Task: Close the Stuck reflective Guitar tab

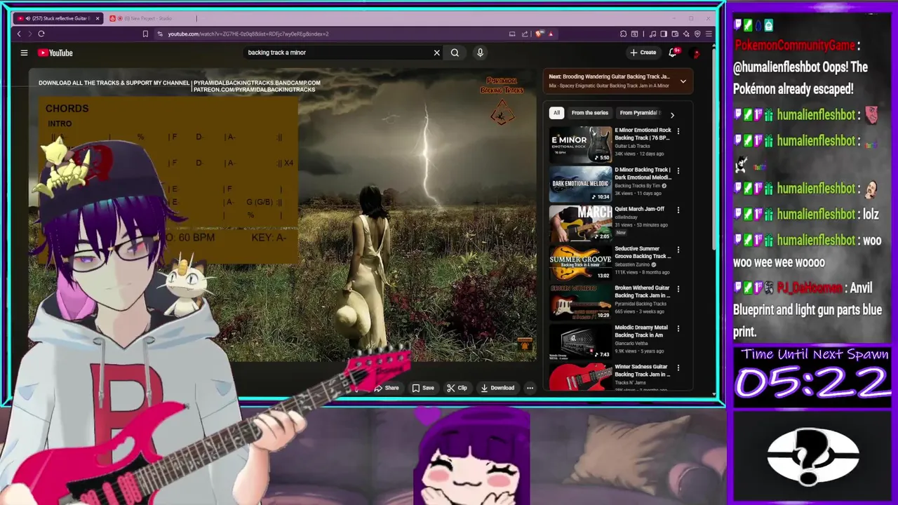Action: 98,18
